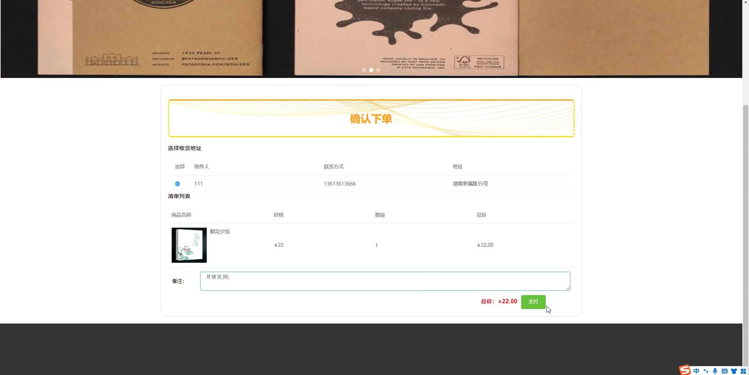This screenshot has height=375, width=749.
Task: Focus the 备注 remarks text area
Action: click(385, 281)
